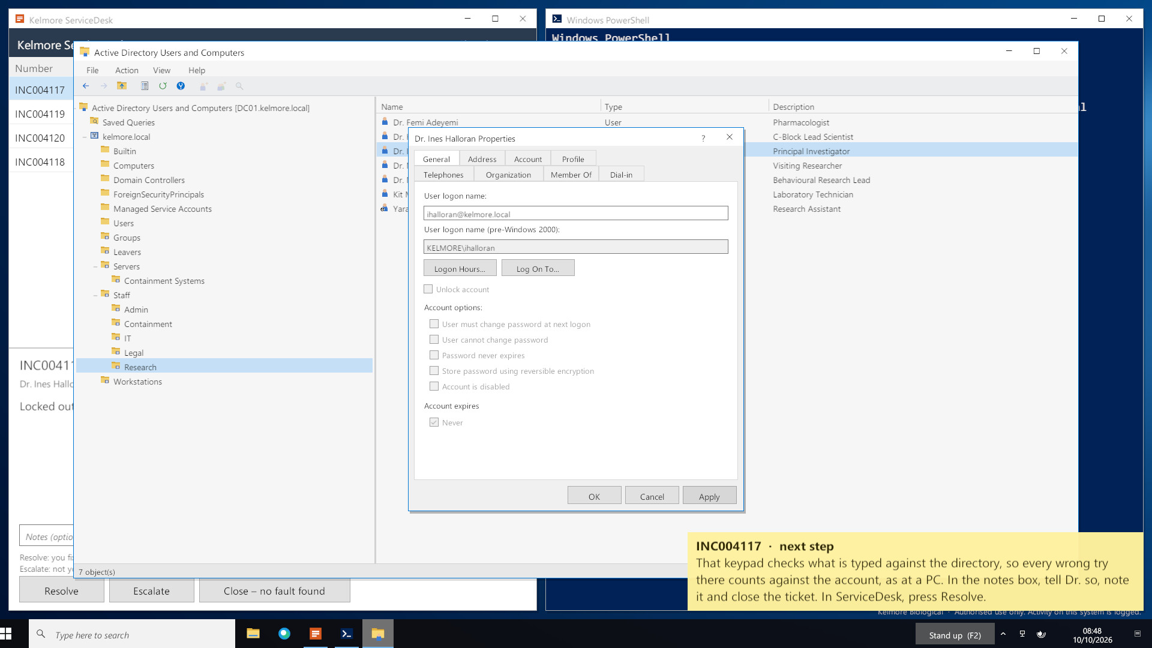Select the Containment Systems tree item
The height and width of the screenshot is (648, 1152).
164,281
